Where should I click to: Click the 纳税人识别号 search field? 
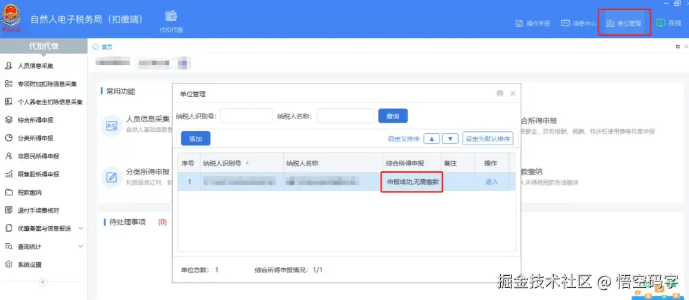pyautogui.click(x=246, y=116)
